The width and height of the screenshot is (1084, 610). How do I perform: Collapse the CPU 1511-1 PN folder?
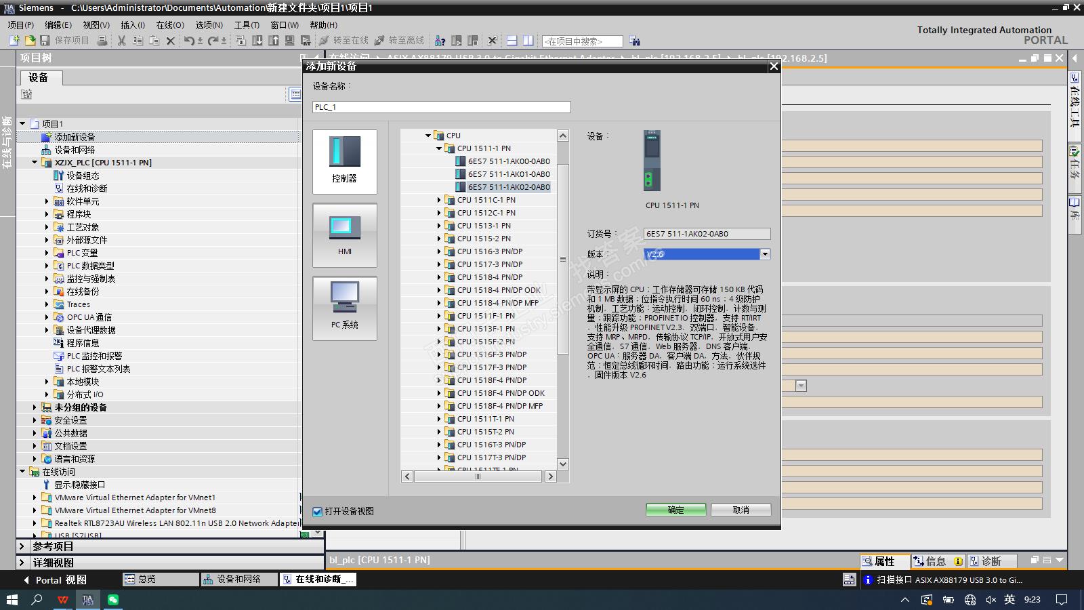coord(439,148)
